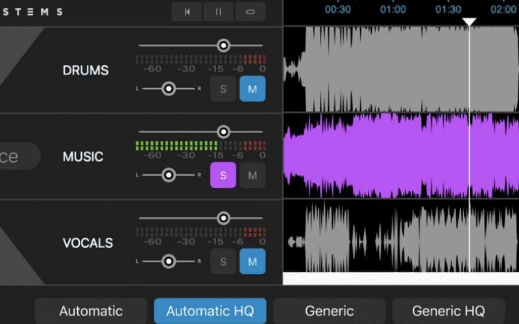
Task: Select the Generic separation mode
Action: 330,311
